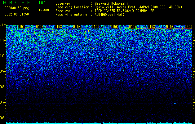Click the HROFFT 1.0.0 title text
Viewport: 195px width, 124px height.
point(24,2)
